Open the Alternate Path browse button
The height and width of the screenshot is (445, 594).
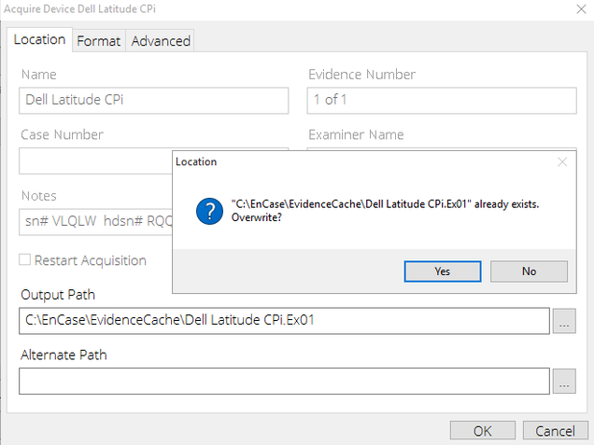pos(563,382)
